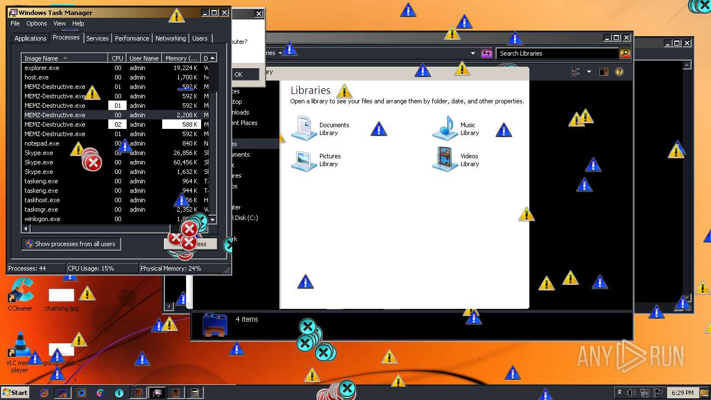
Task: Select the taskhost.exe process row
Action: pos(115,200)
